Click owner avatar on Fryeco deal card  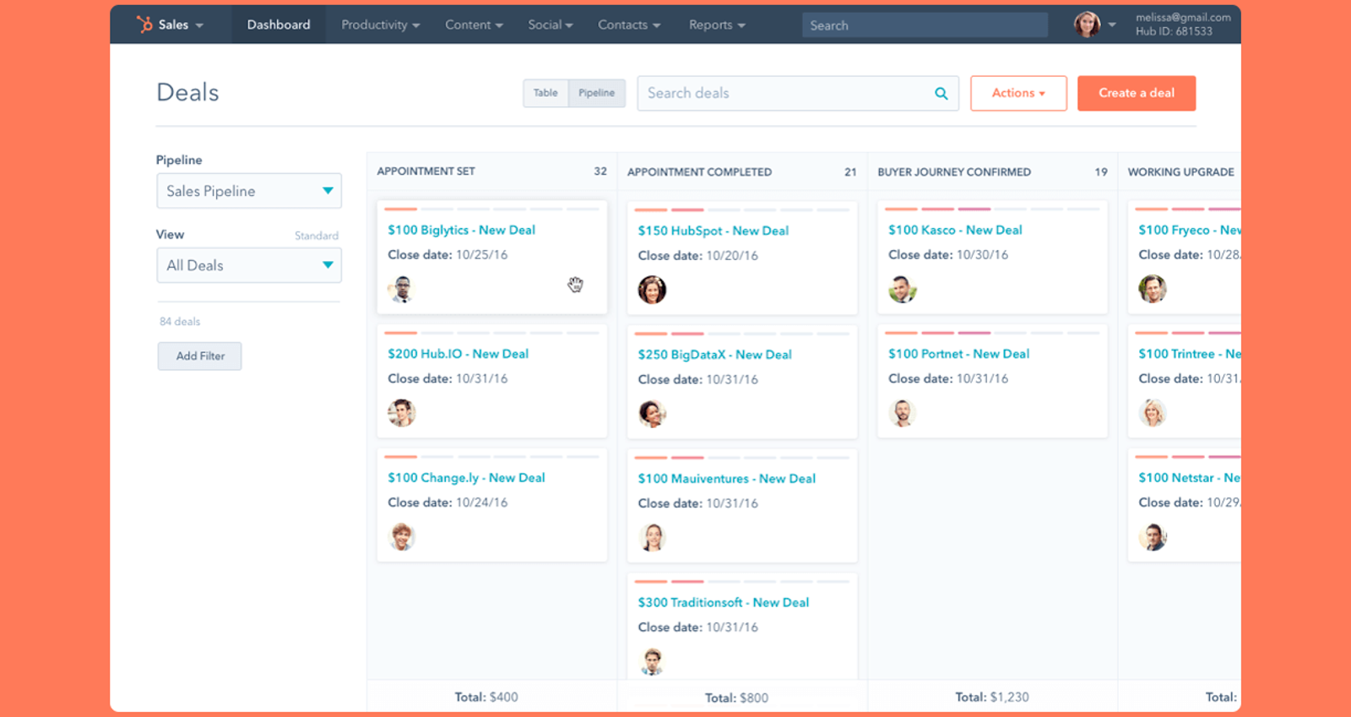coord(1153,289)
